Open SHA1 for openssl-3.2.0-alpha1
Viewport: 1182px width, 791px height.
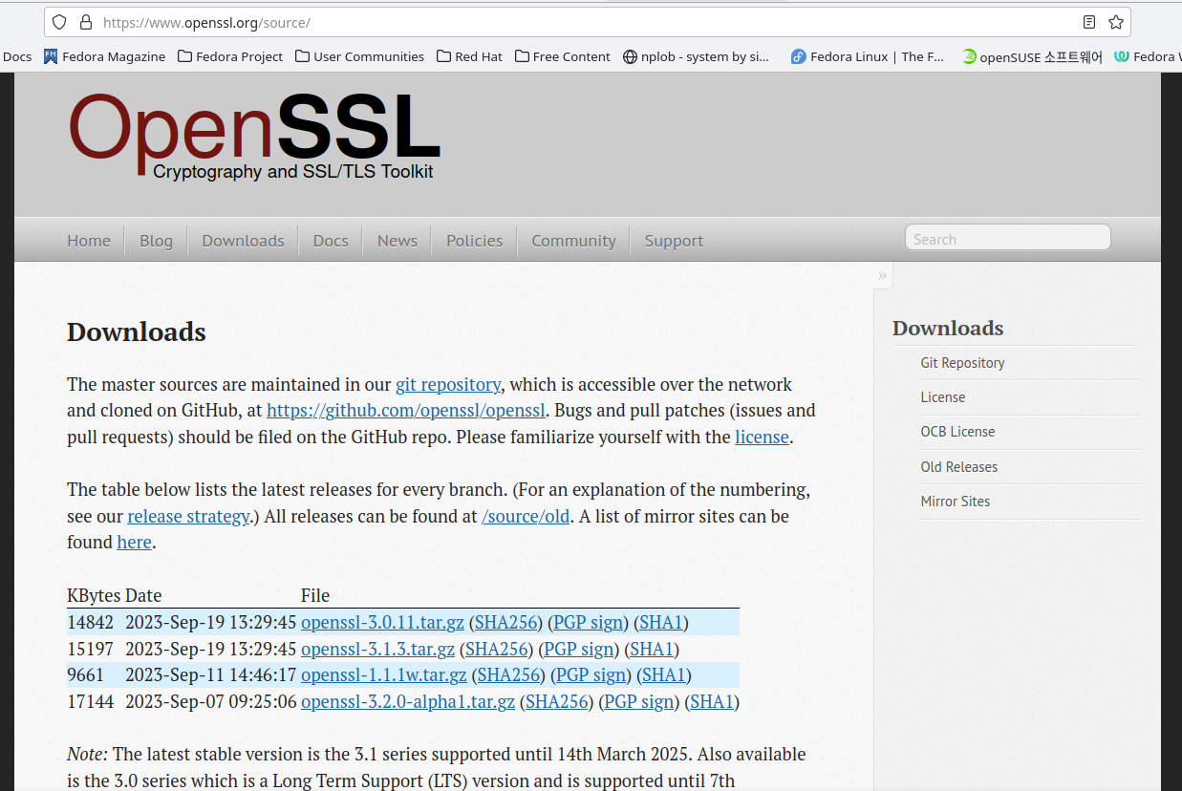coord(712,702)
